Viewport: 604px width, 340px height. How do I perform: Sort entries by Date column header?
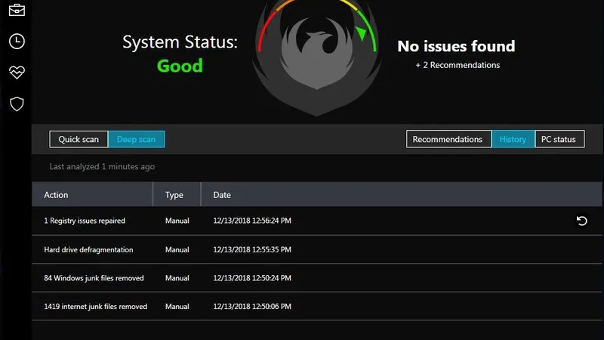click(x=222, y=195)
